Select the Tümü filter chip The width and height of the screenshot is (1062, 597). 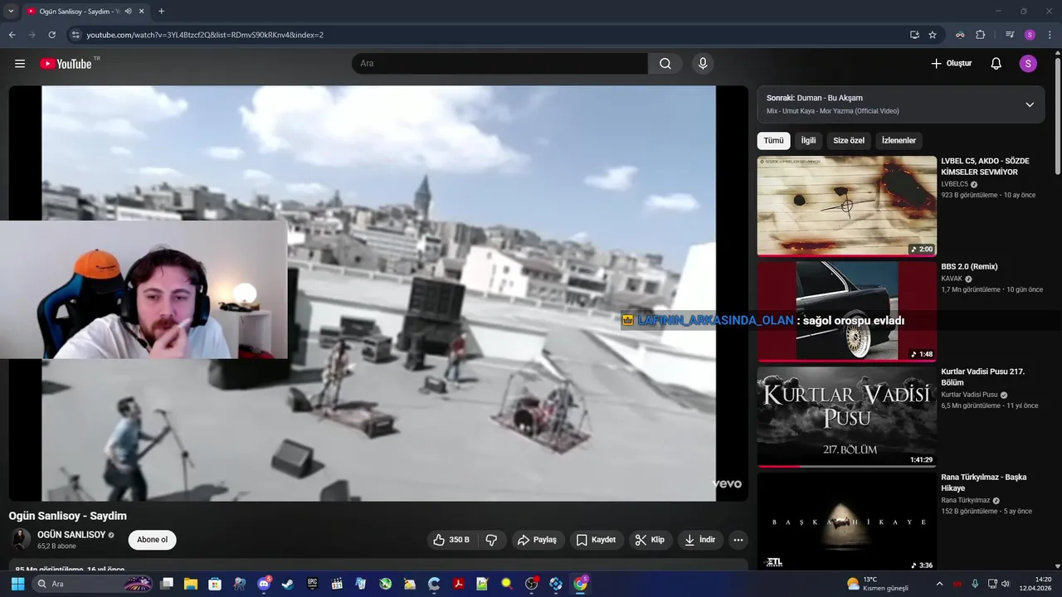pyautogui.click(x=773, y=141)
